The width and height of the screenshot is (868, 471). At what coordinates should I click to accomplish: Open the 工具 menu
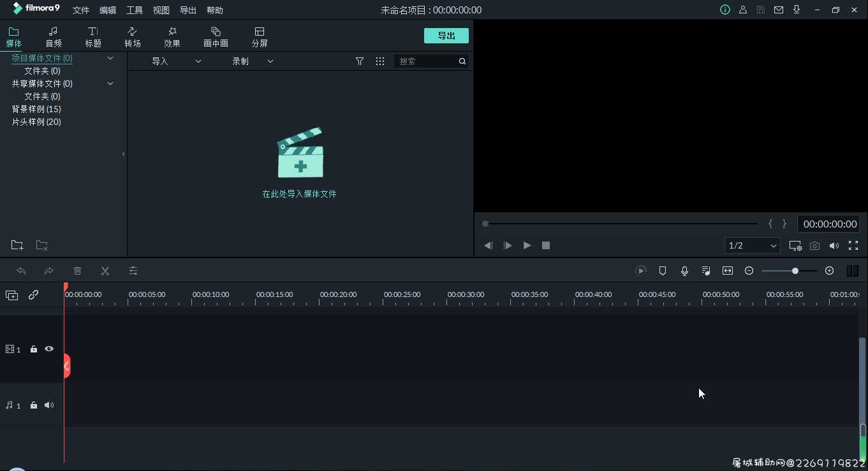(x=135, y=10)
